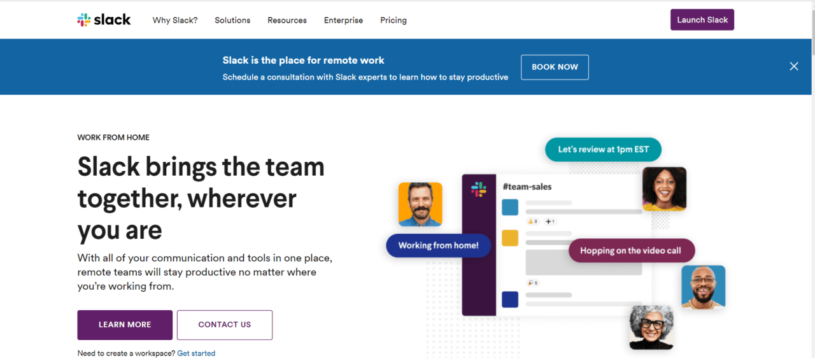Viewport: 815px width, 358px height.
Task: Click the Slack icon in purple sidebar
Action: tap(479, 189)
